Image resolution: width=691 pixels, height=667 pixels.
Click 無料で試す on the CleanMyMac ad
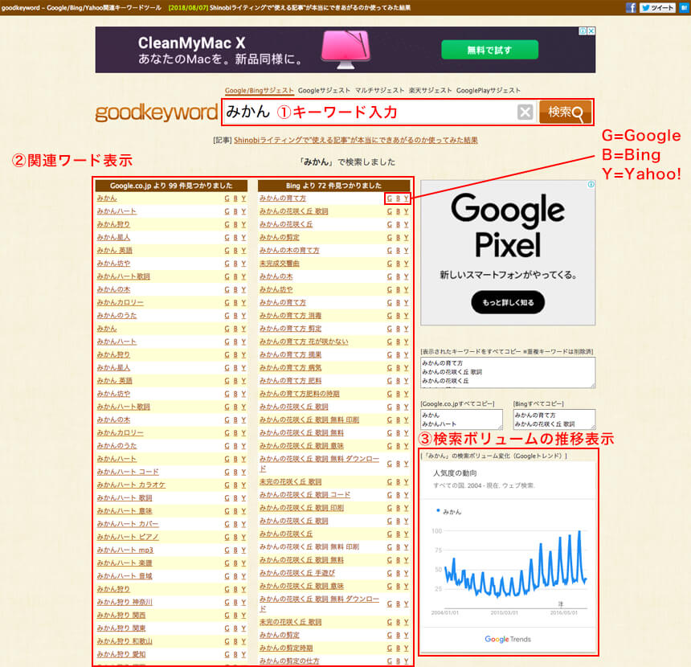(x=489, y=50)
